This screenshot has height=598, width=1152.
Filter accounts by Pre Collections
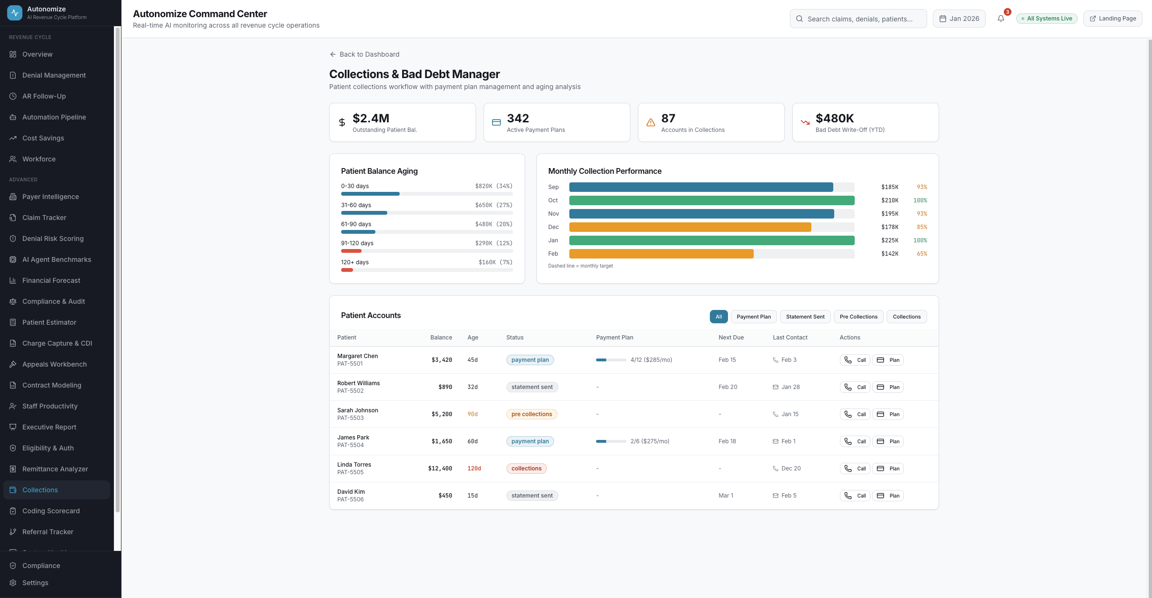point(858,317)
